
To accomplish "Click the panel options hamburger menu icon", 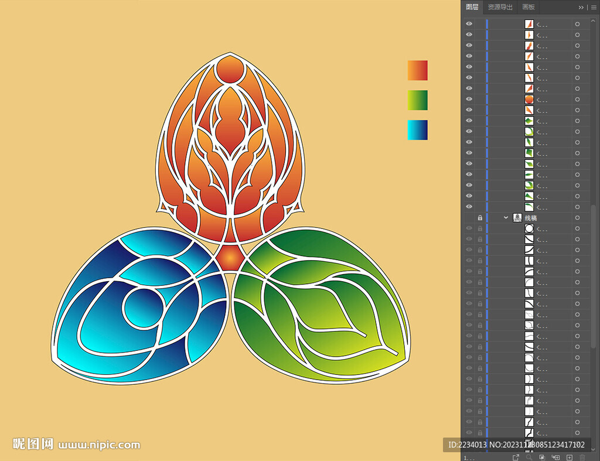I will click(x=592, y=7).
